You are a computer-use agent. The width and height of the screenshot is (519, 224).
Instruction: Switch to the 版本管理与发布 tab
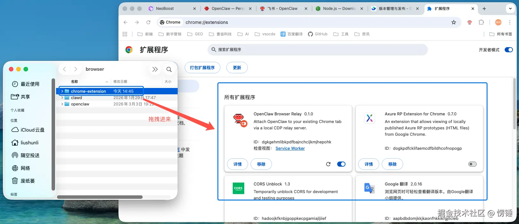(395, 9)
